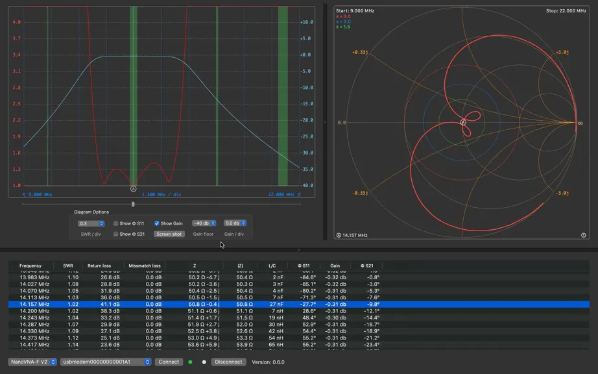This screenshot has width=598, height=374.
Task: Click the wide green band near 22 MHz
Action: (x=283, y=96)
